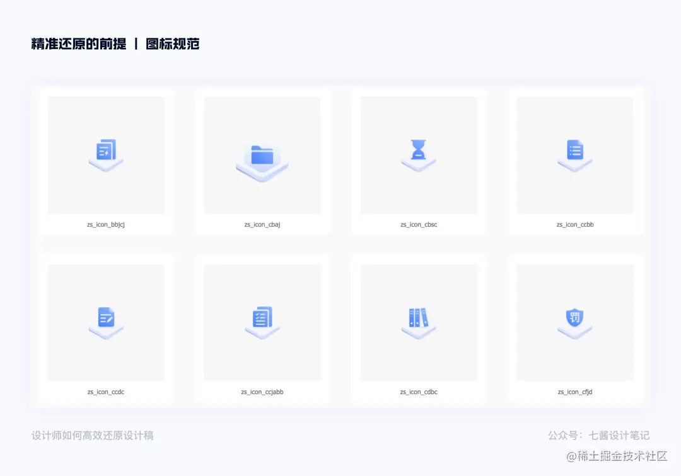This screenshot has height=476, width=681.
Task: Click the zs_icon_cdbc filename label
Action: [x=418, y=392]
